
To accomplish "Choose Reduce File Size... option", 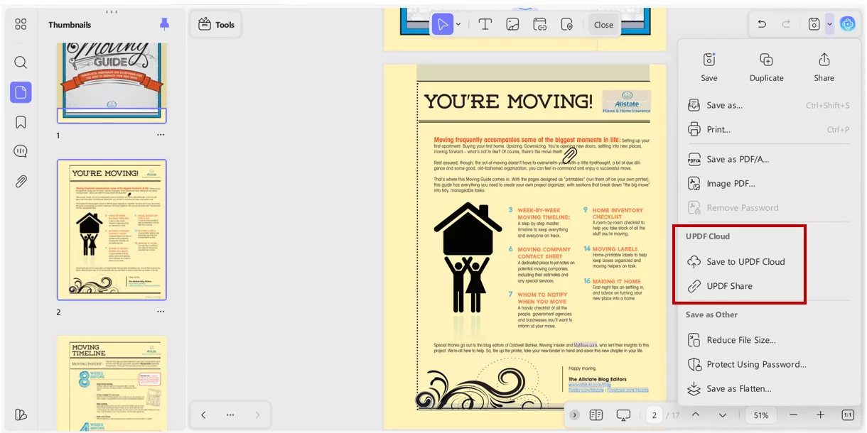I will (x=769, y=340).
